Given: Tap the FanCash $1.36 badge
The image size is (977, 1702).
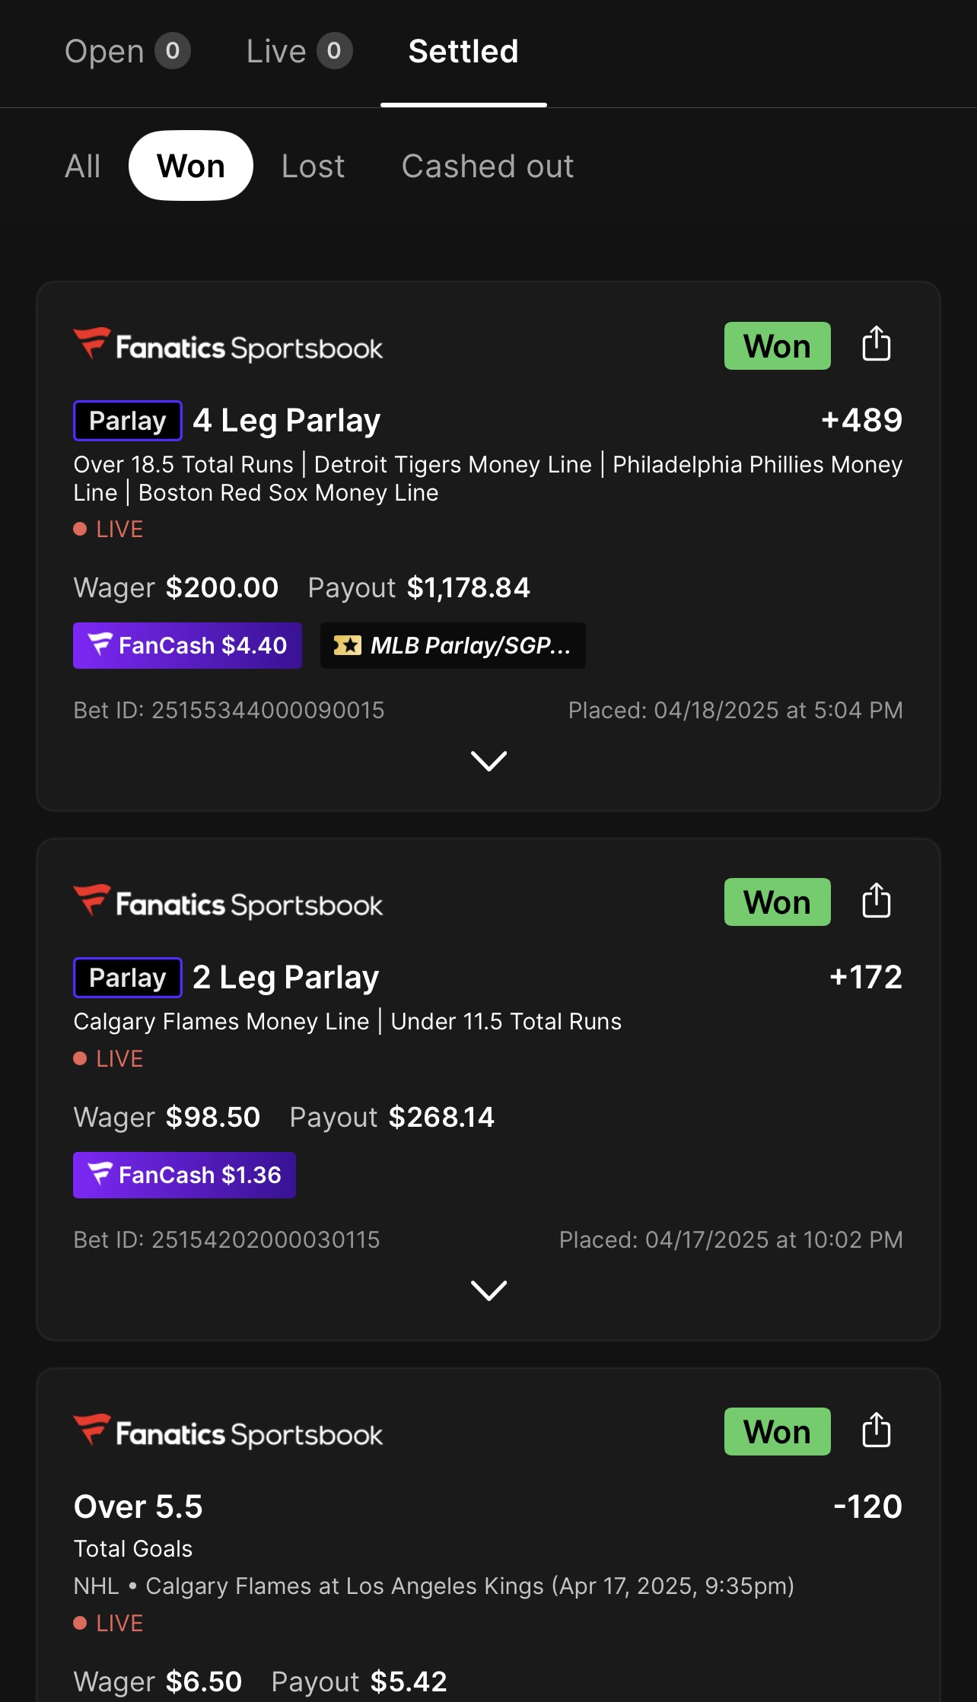Looking at the screenshot, I should tap(184, 1175).
